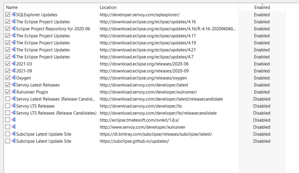This screenshot has height=173, width=299.
Task: Click the repository icon beside 2021-03
Action: 13,64
